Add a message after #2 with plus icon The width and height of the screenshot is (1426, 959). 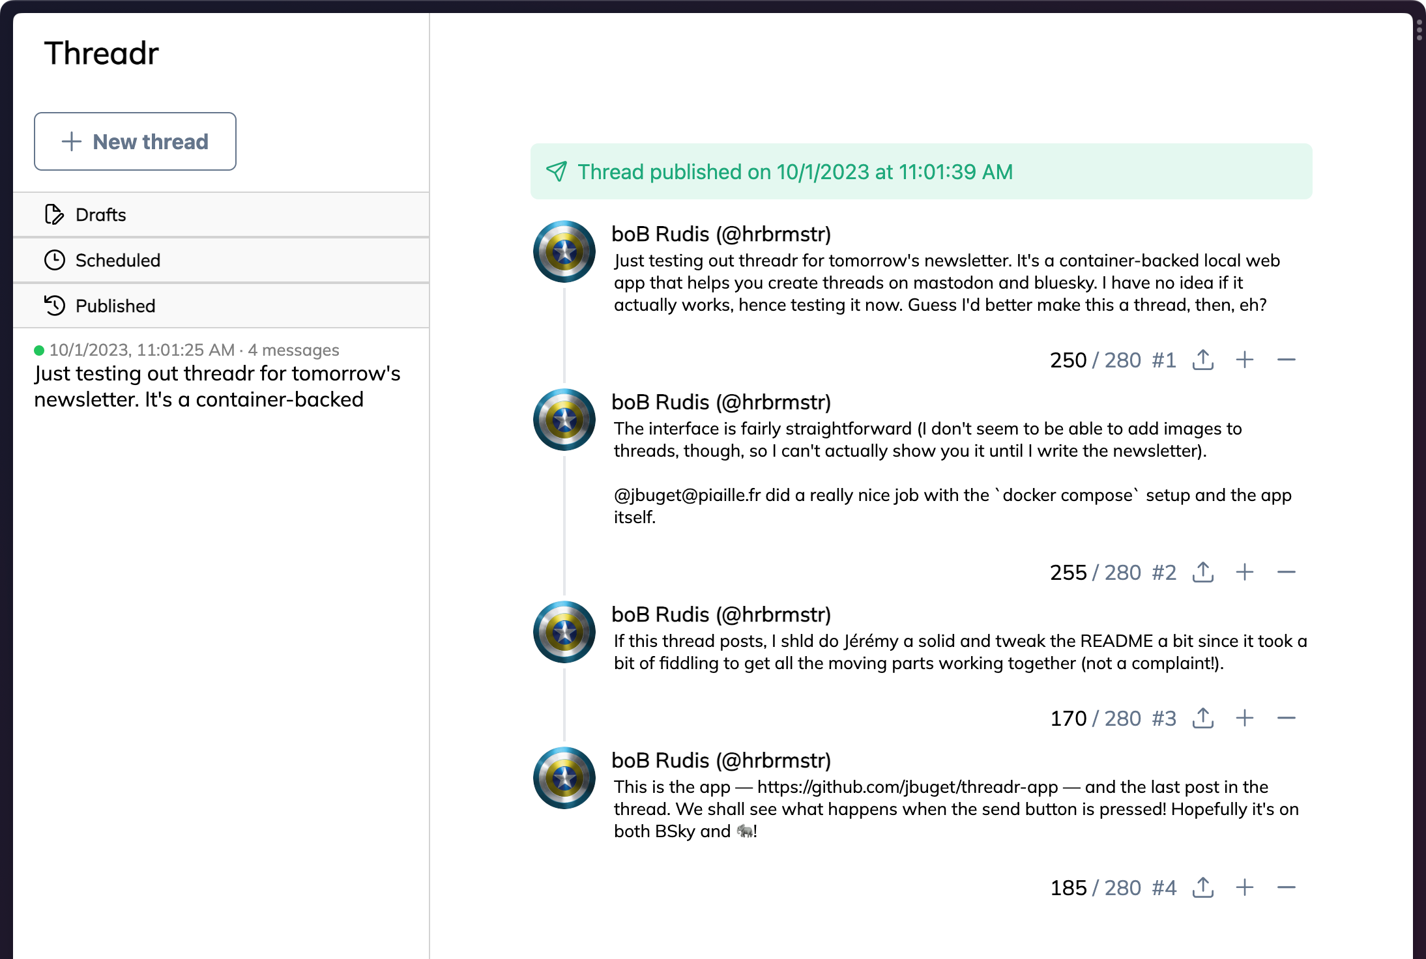point(1245,572)
